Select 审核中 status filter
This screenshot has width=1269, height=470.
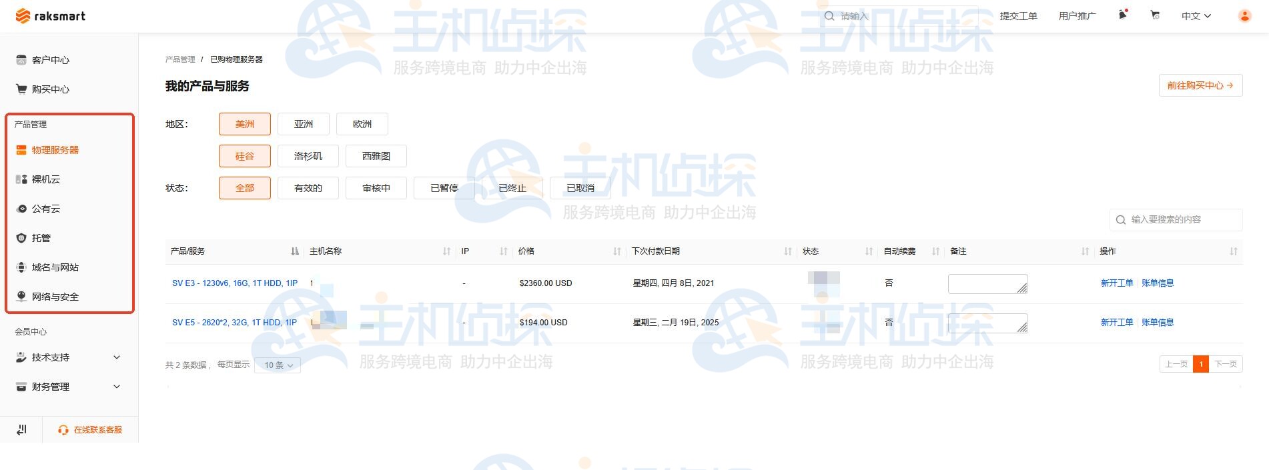(x=376, y=188)
